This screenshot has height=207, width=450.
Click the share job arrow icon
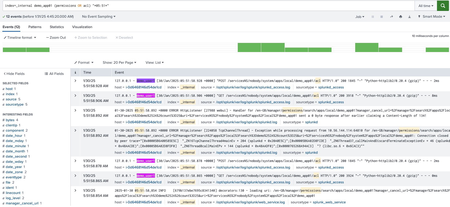391,17
